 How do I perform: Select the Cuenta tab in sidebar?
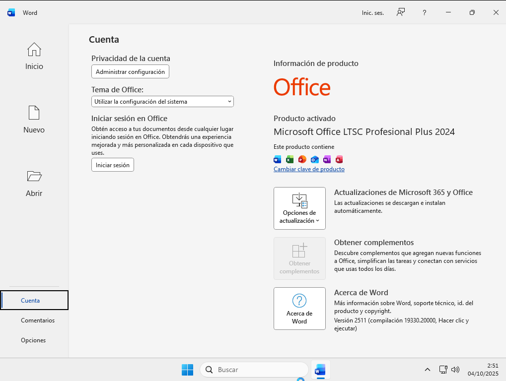coord(34,301)
